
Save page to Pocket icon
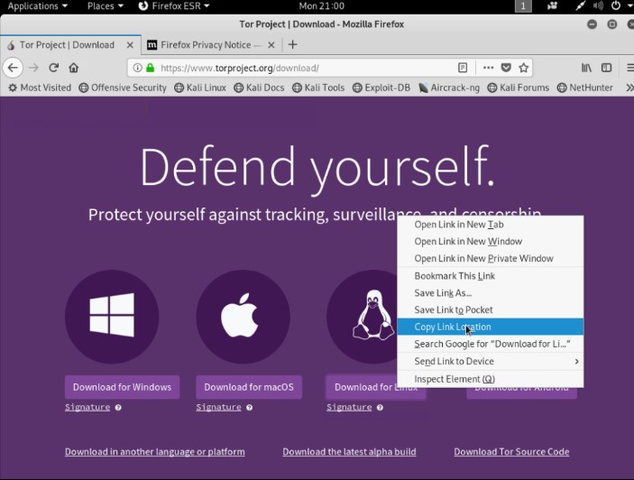[x=506, y=68]
